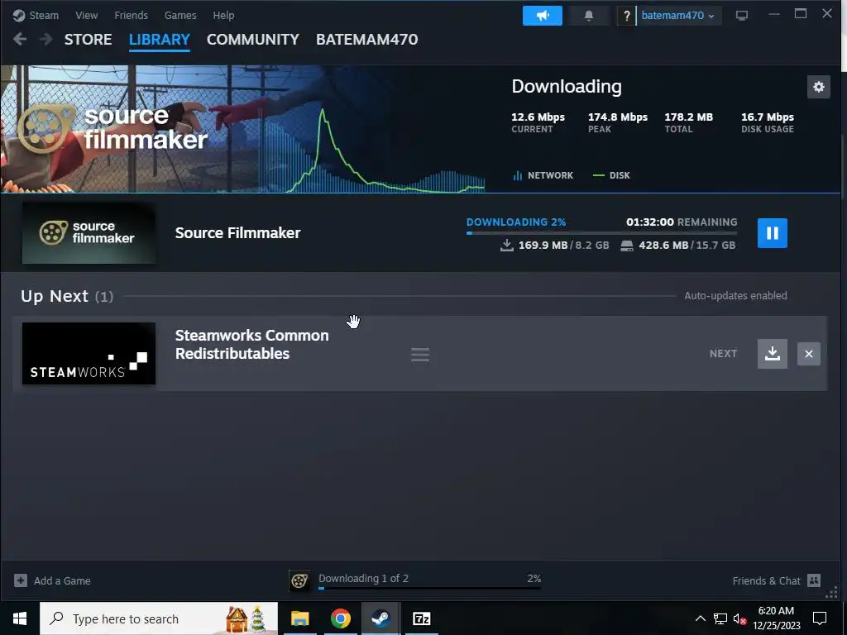Click the 178.2 MB TOTAL stat

(689, 122)
